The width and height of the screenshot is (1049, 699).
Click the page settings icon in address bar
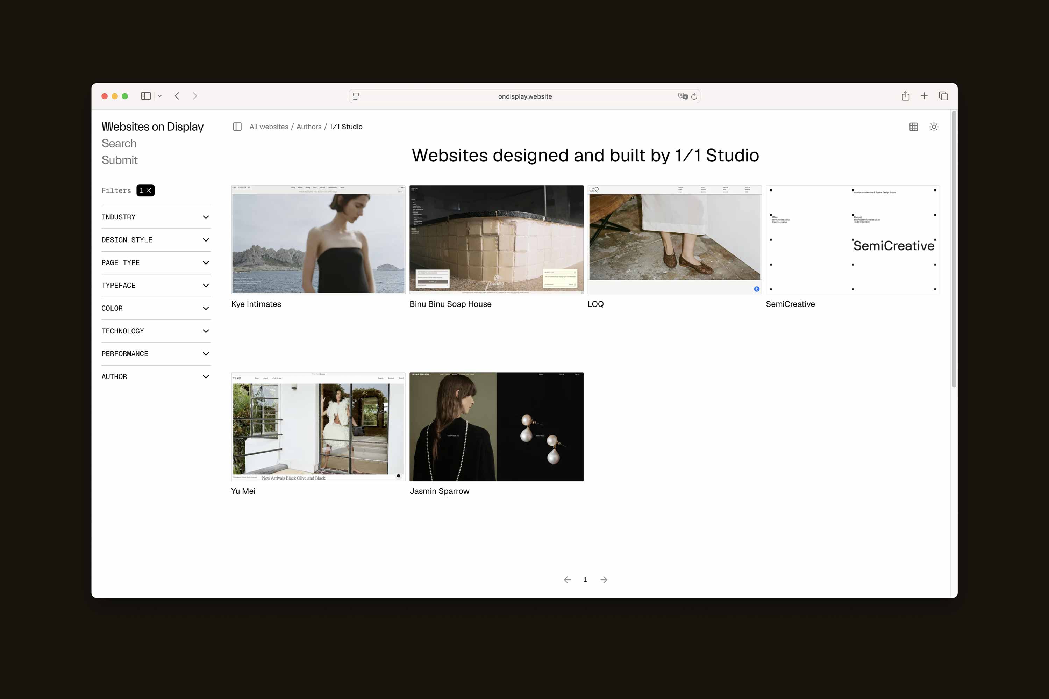tap(356, 96)
